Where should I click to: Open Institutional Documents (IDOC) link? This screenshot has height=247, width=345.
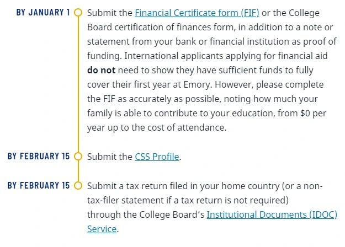coord(272,214)
